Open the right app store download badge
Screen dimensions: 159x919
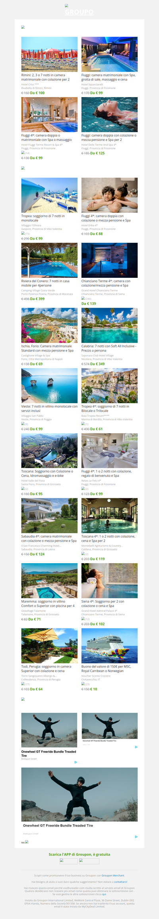(89, 861)
